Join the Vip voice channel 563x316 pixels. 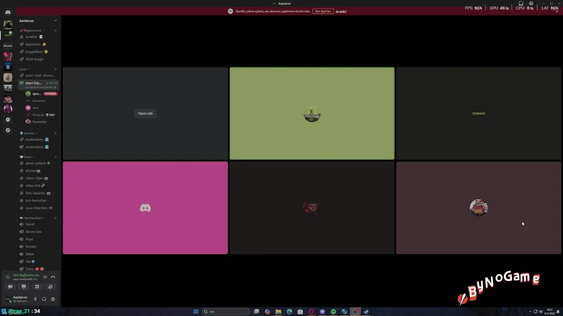pyautogui.click(x=38, y=262)
